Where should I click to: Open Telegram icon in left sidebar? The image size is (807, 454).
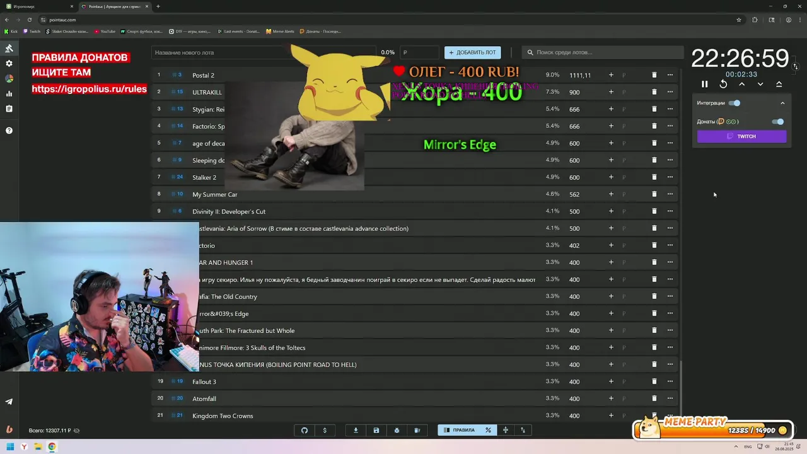pyautogui.click(x=9, y=402)
